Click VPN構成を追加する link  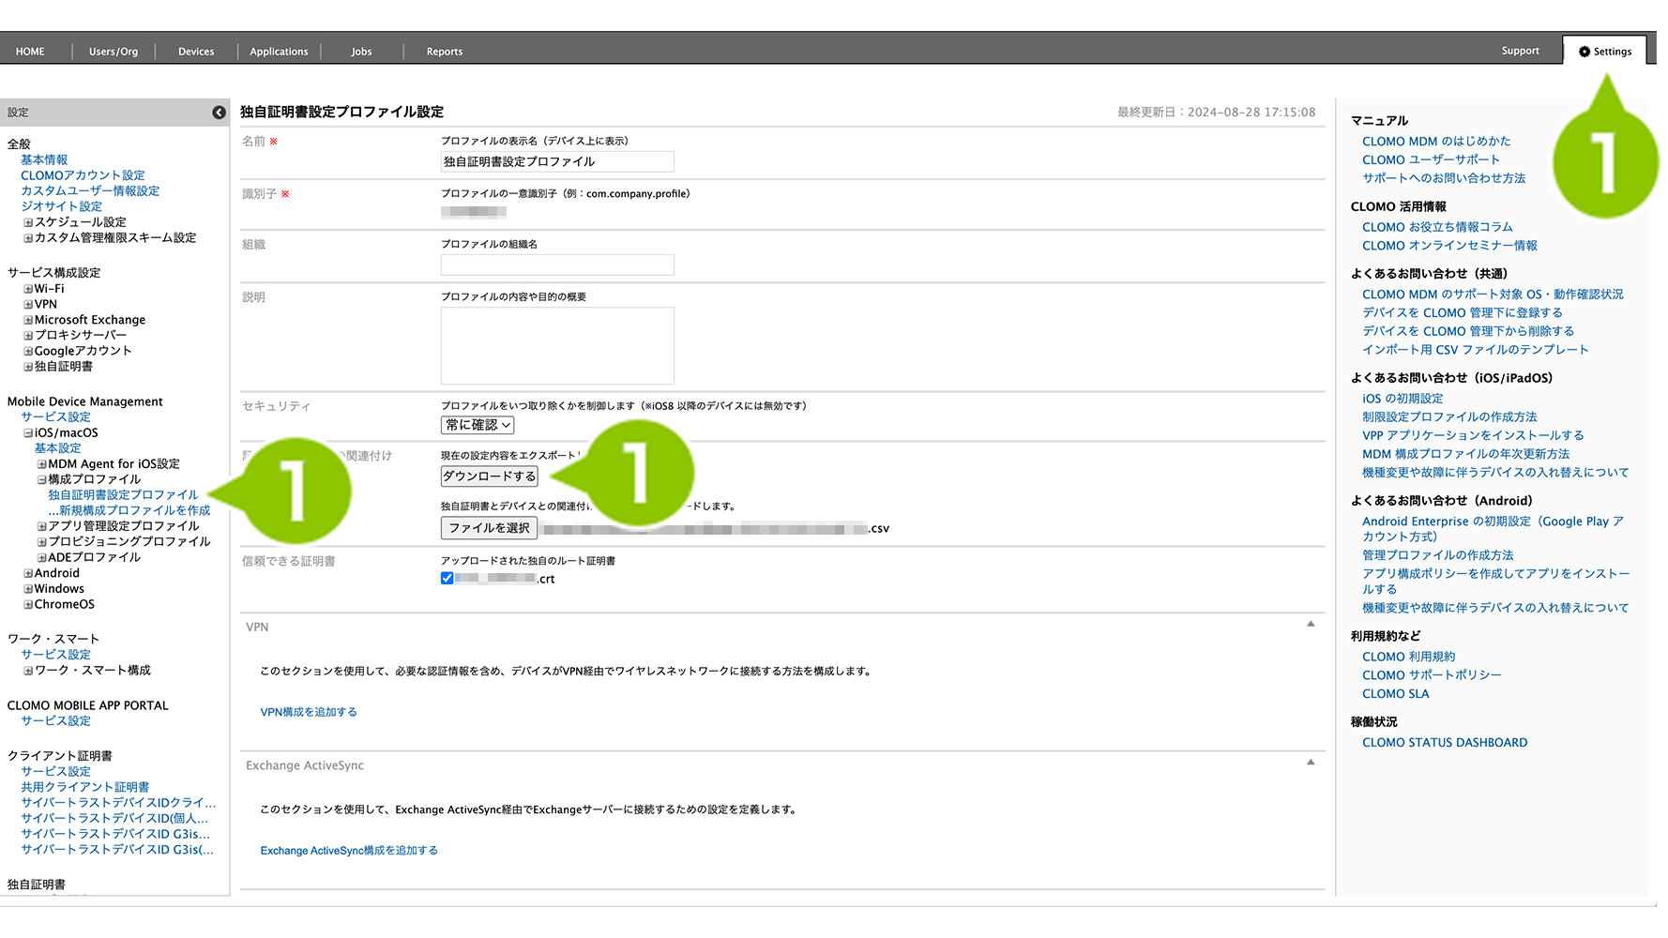tap(309, 712)
